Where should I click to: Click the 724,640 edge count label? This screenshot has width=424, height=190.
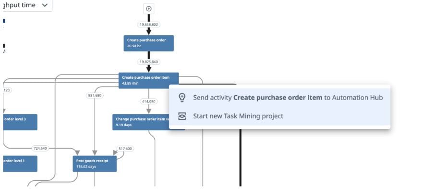click(40, 148)
